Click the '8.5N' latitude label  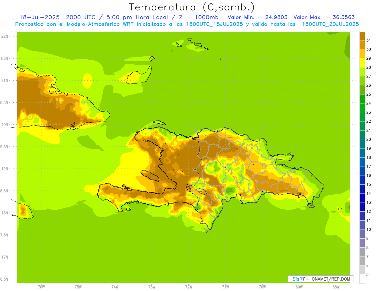coord(4,191)
